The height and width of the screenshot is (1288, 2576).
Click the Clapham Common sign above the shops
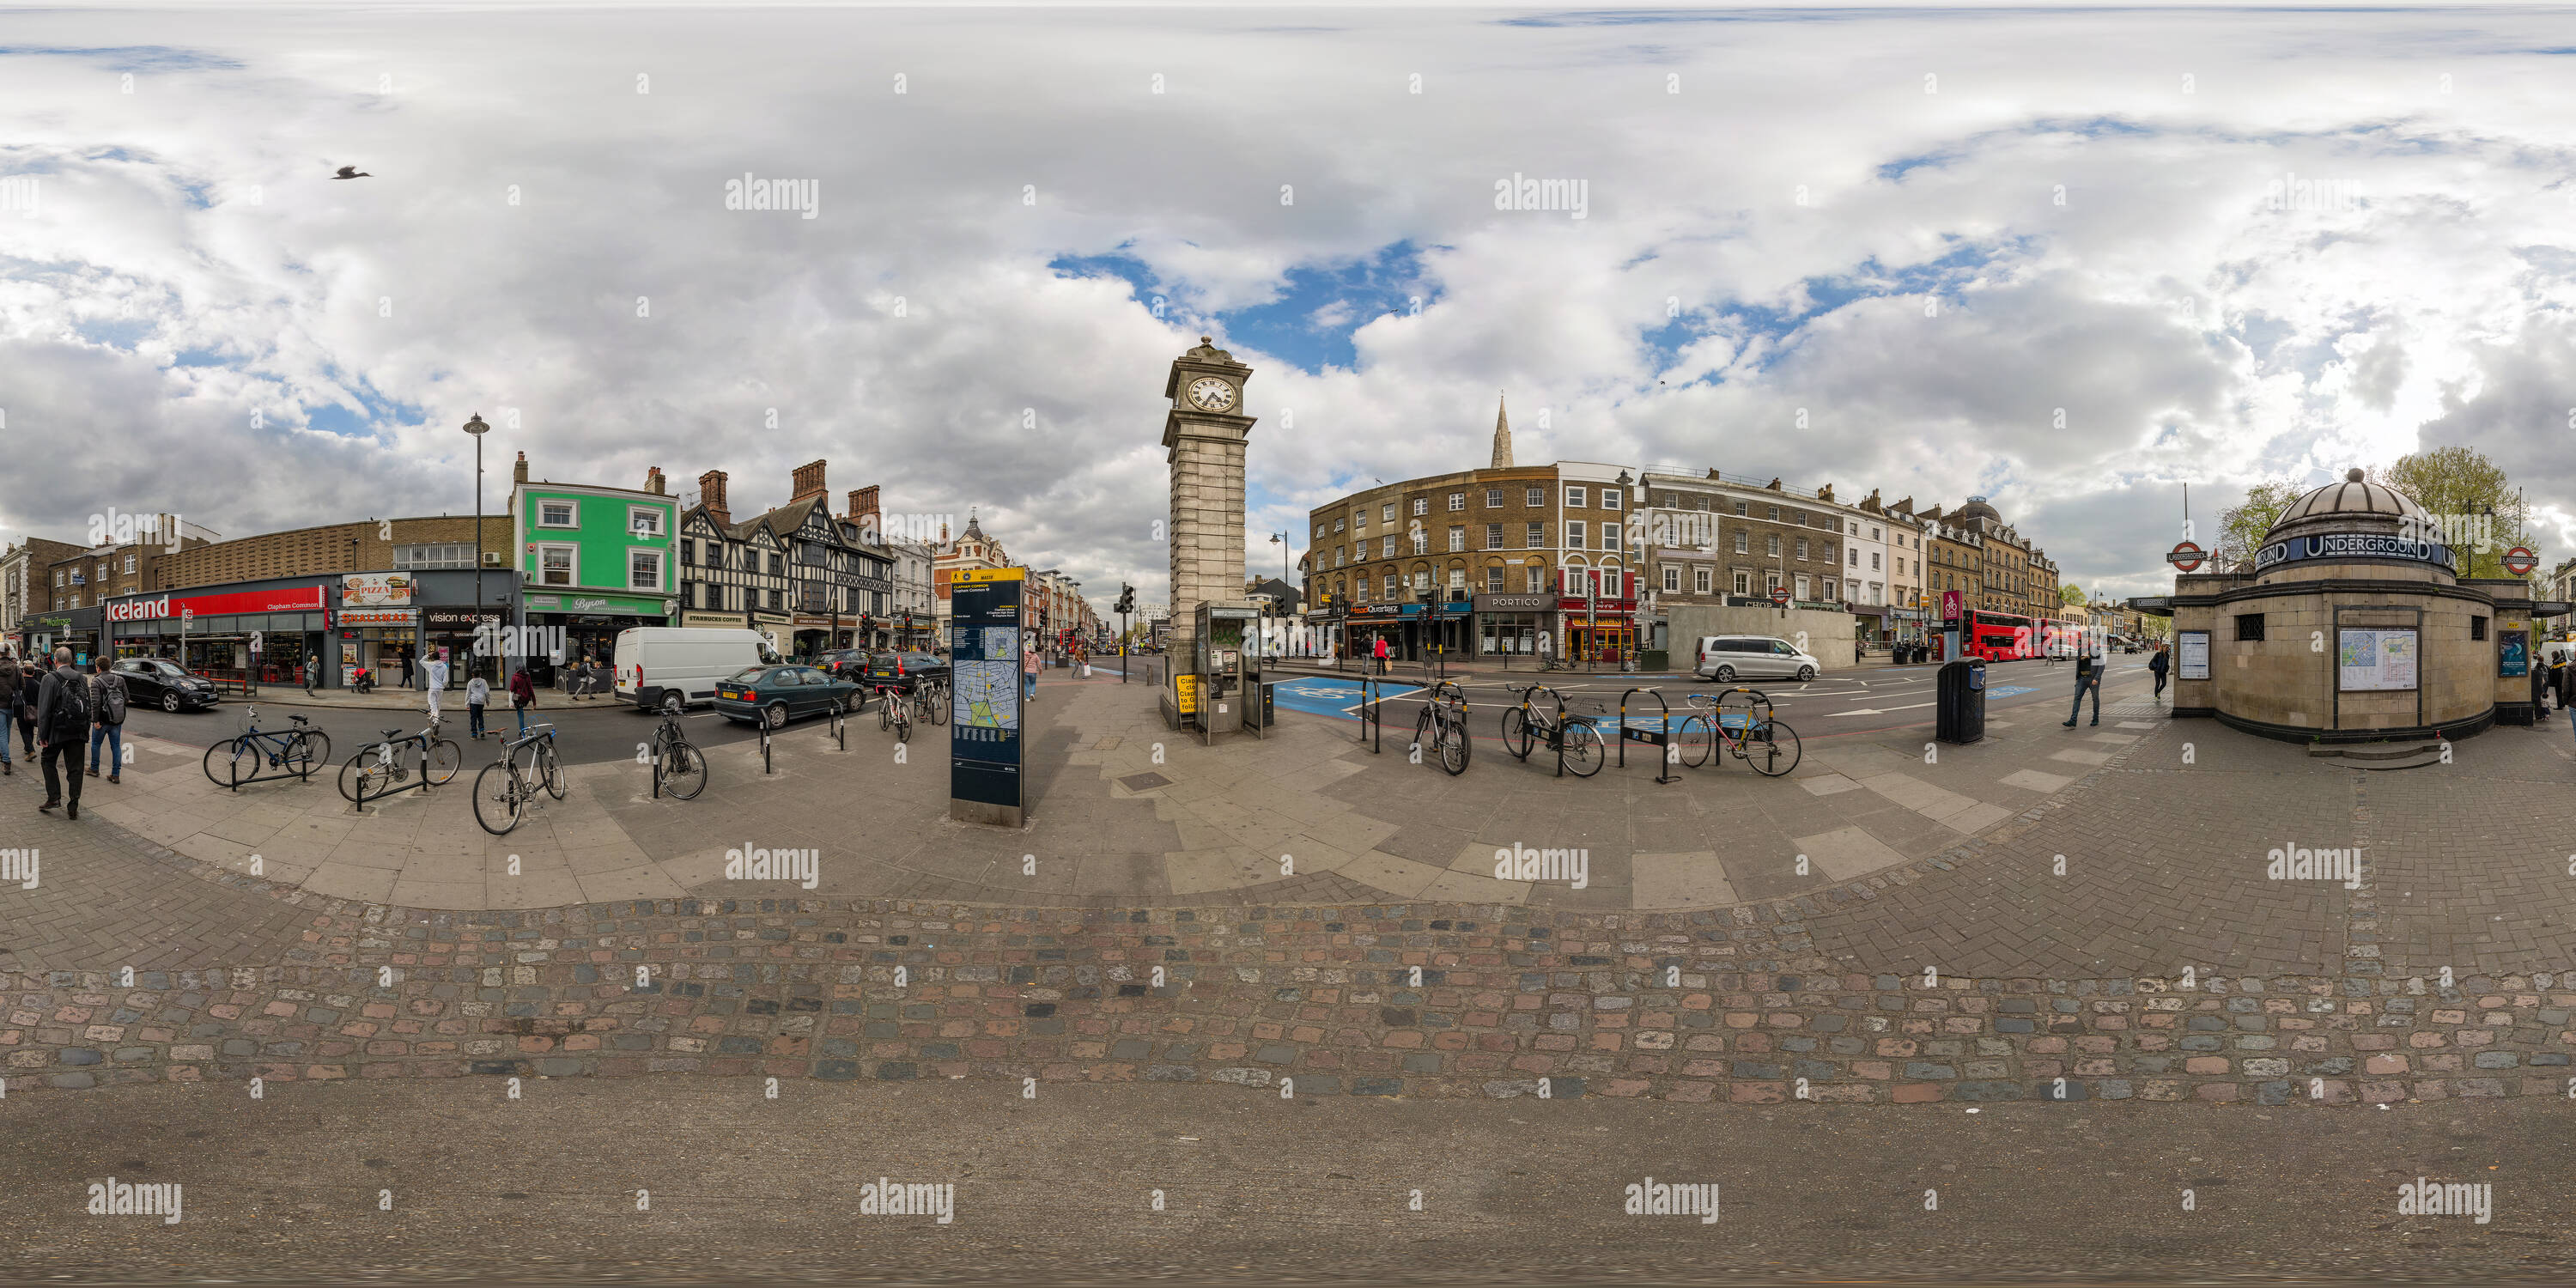tap(292, 606)
